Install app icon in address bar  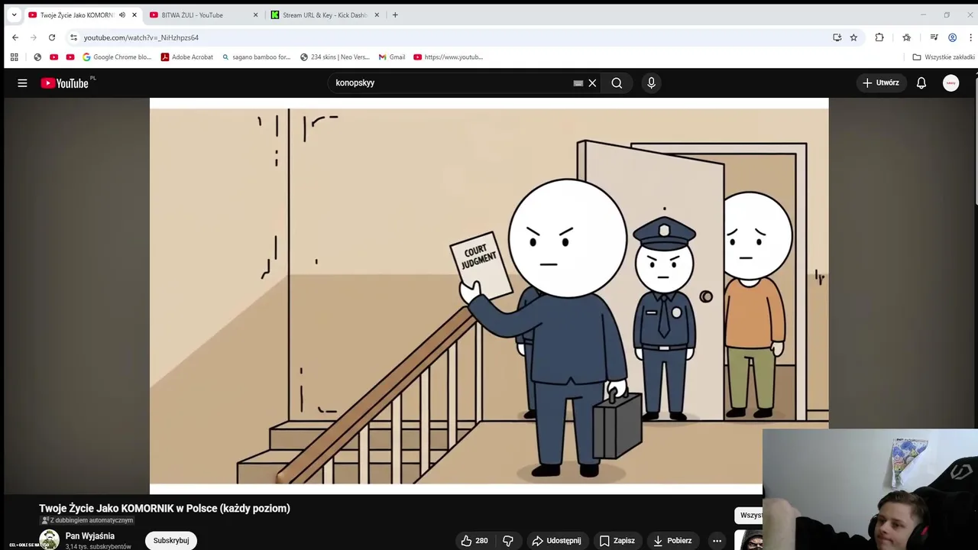click(x=837, y=37)
